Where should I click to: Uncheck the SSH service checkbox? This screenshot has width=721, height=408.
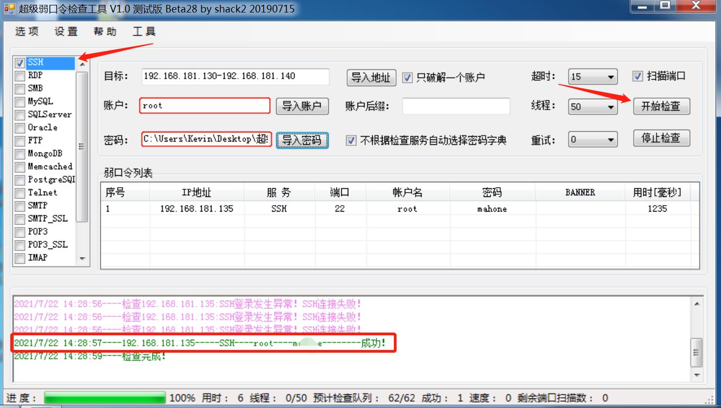20,63
